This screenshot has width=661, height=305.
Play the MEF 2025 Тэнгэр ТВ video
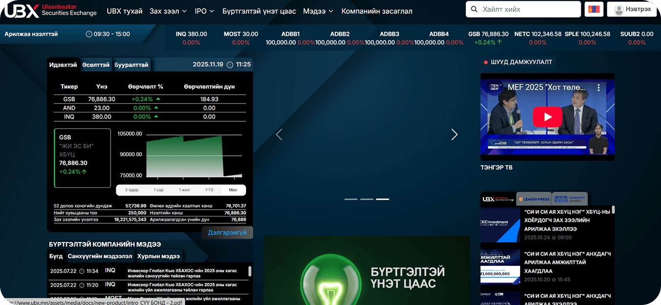[547, 117]
